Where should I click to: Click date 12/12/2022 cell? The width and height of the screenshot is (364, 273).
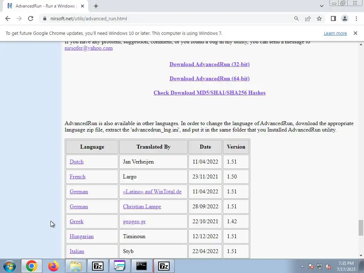coord(205,236)
